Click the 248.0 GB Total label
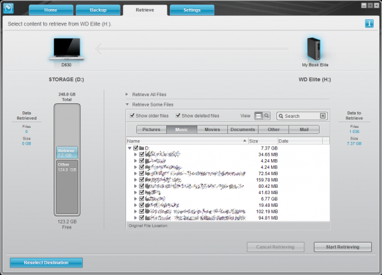This screenshot has height=275, width=382. tap(67, 97)
